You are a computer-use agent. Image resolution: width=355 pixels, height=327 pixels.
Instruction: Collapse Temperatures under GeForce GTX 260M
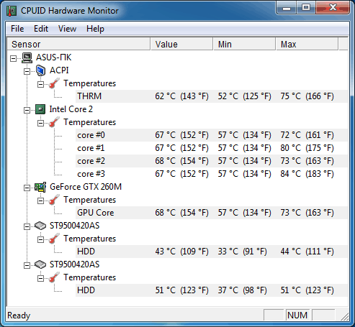click(x=41, y=201)
